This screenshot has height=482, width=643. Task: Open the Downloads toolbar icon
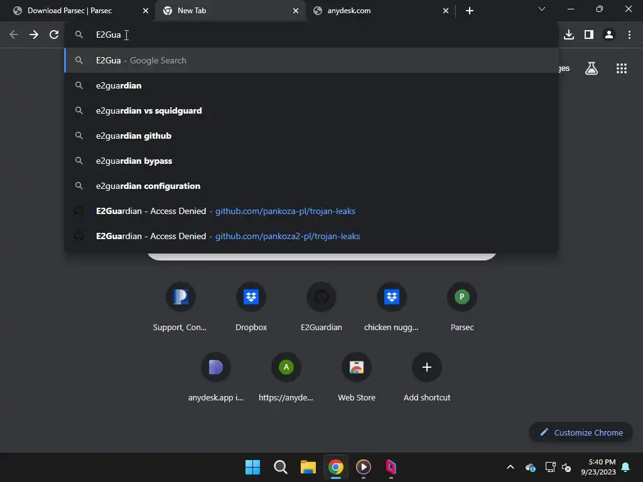pos(569,35)
